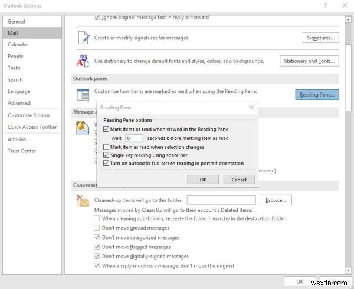Click 'Messages moved by Clean Up' note text
This screenshot has width=354, height=289.
tap(173, 210)
